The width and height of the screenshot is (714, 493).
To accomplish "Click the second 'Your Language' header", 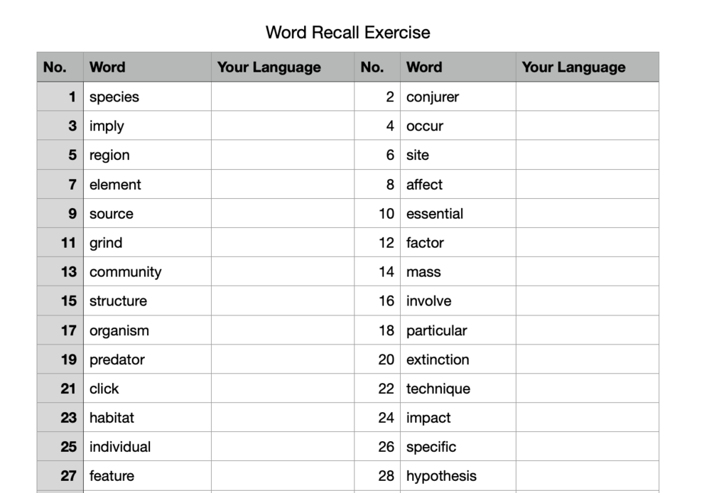I will pos(588,67).
